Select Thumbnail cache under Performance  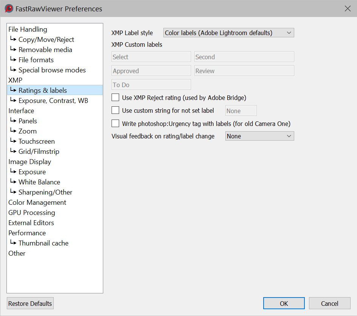point(43,243)
